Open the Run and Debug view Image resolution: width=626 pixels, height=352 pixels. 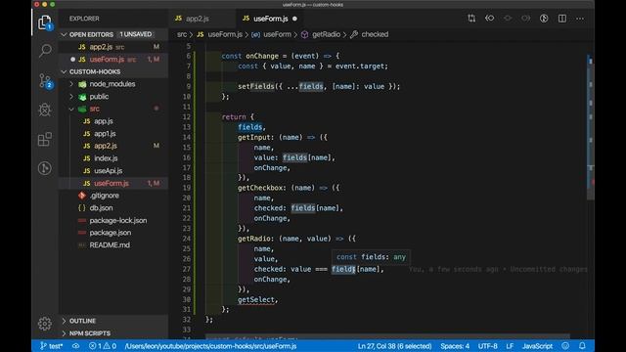45,110
